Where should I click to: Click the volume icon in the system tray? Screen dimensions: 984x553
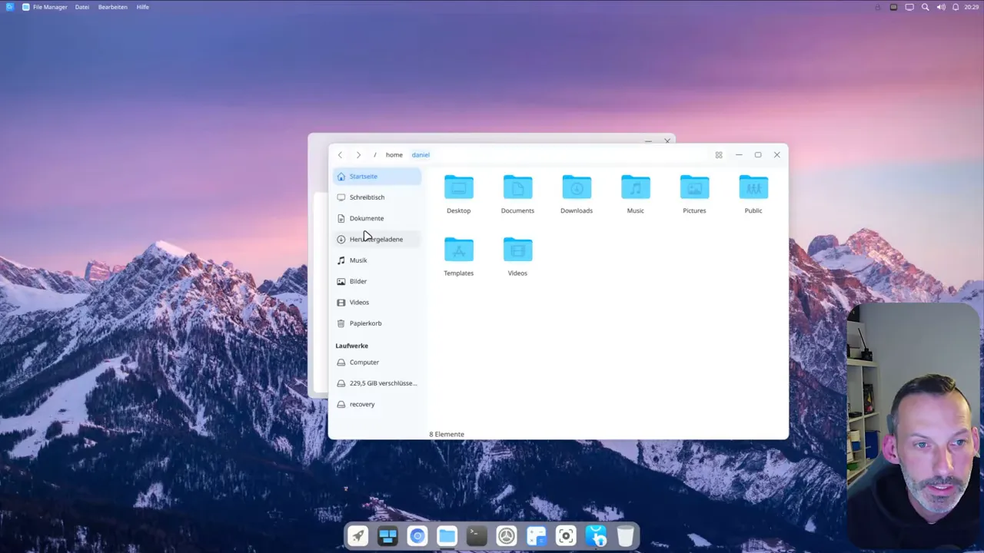[x=941, y=7]
